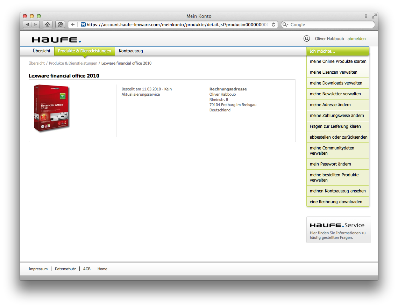Go to Übersicht in the breadcrumb
The image size is (398, 308).
click(37, 63)
